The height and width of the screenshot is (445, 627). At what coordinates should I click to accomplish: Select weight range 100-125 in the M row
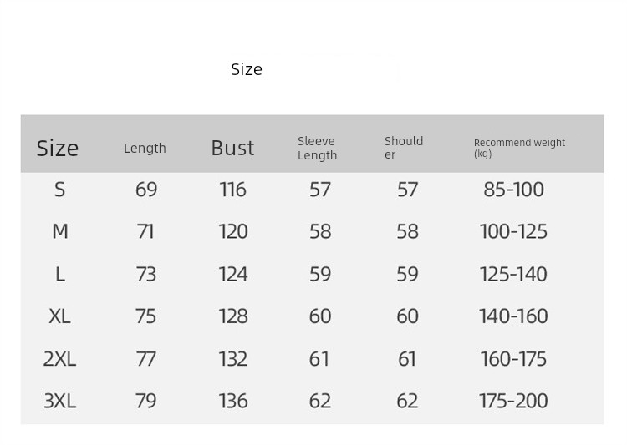pos(513,231)
